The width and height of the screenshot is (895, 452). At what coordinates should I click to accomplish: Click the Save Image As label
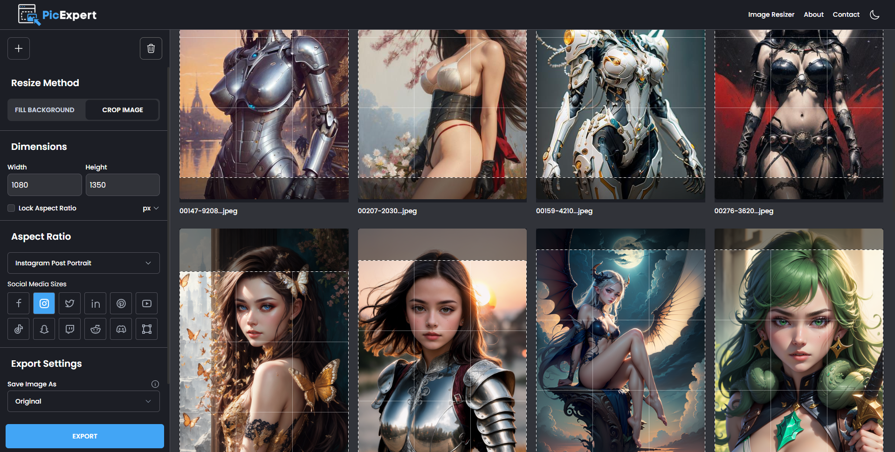[x=32, y=384]
